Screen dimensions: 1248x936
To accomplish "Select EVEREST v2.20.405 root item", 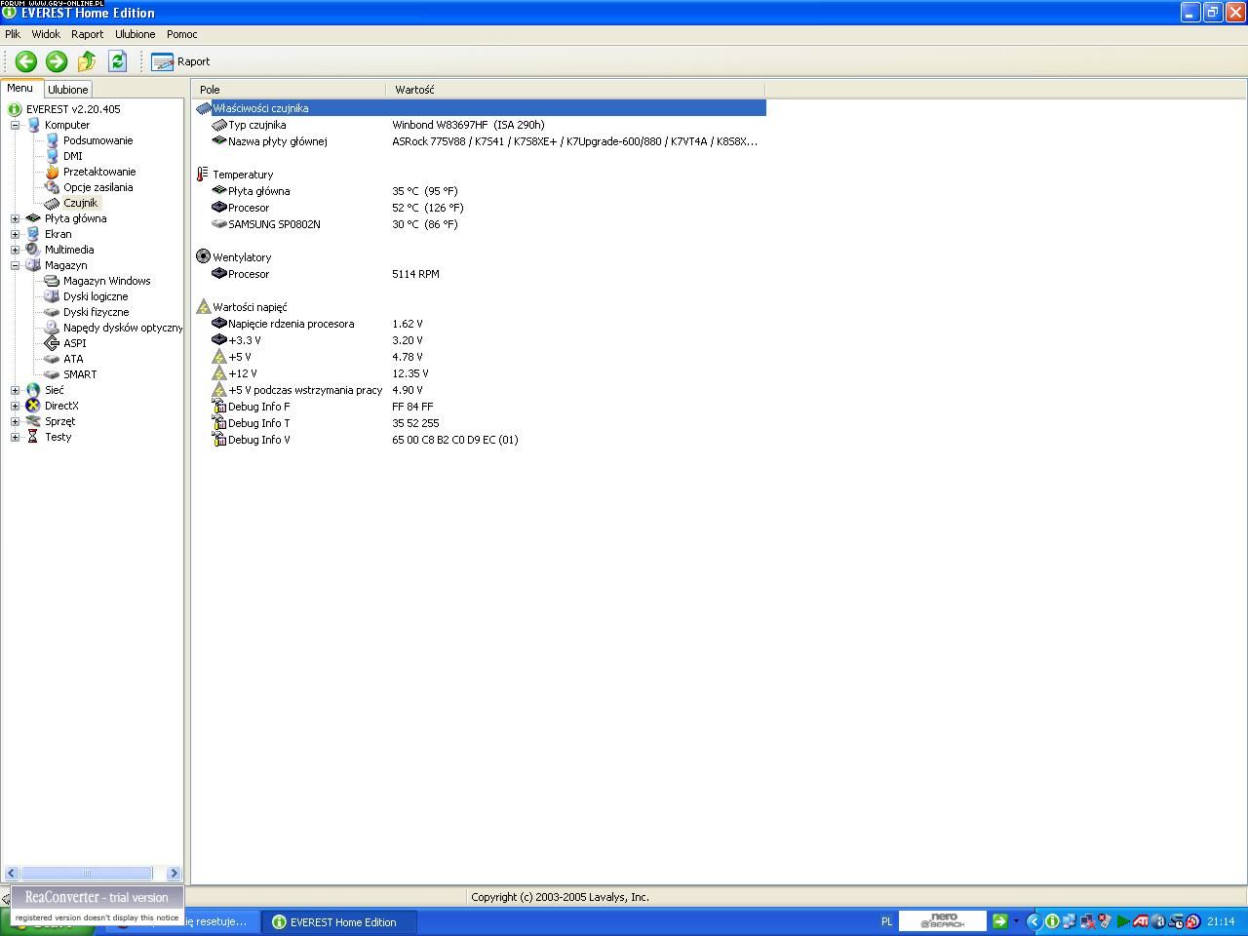I will click(x=73, y=109).
